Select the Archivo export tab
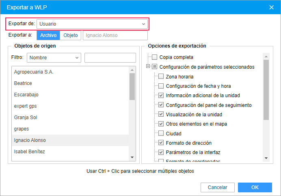The height and width of the screenshot is (196, 281). [x=48, y=35]
